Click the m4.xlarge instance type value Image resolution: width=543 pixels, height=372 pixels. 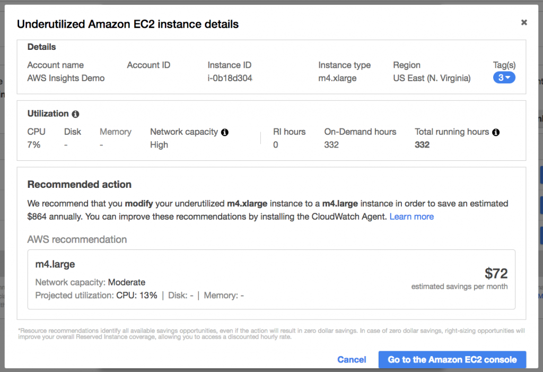337,79
